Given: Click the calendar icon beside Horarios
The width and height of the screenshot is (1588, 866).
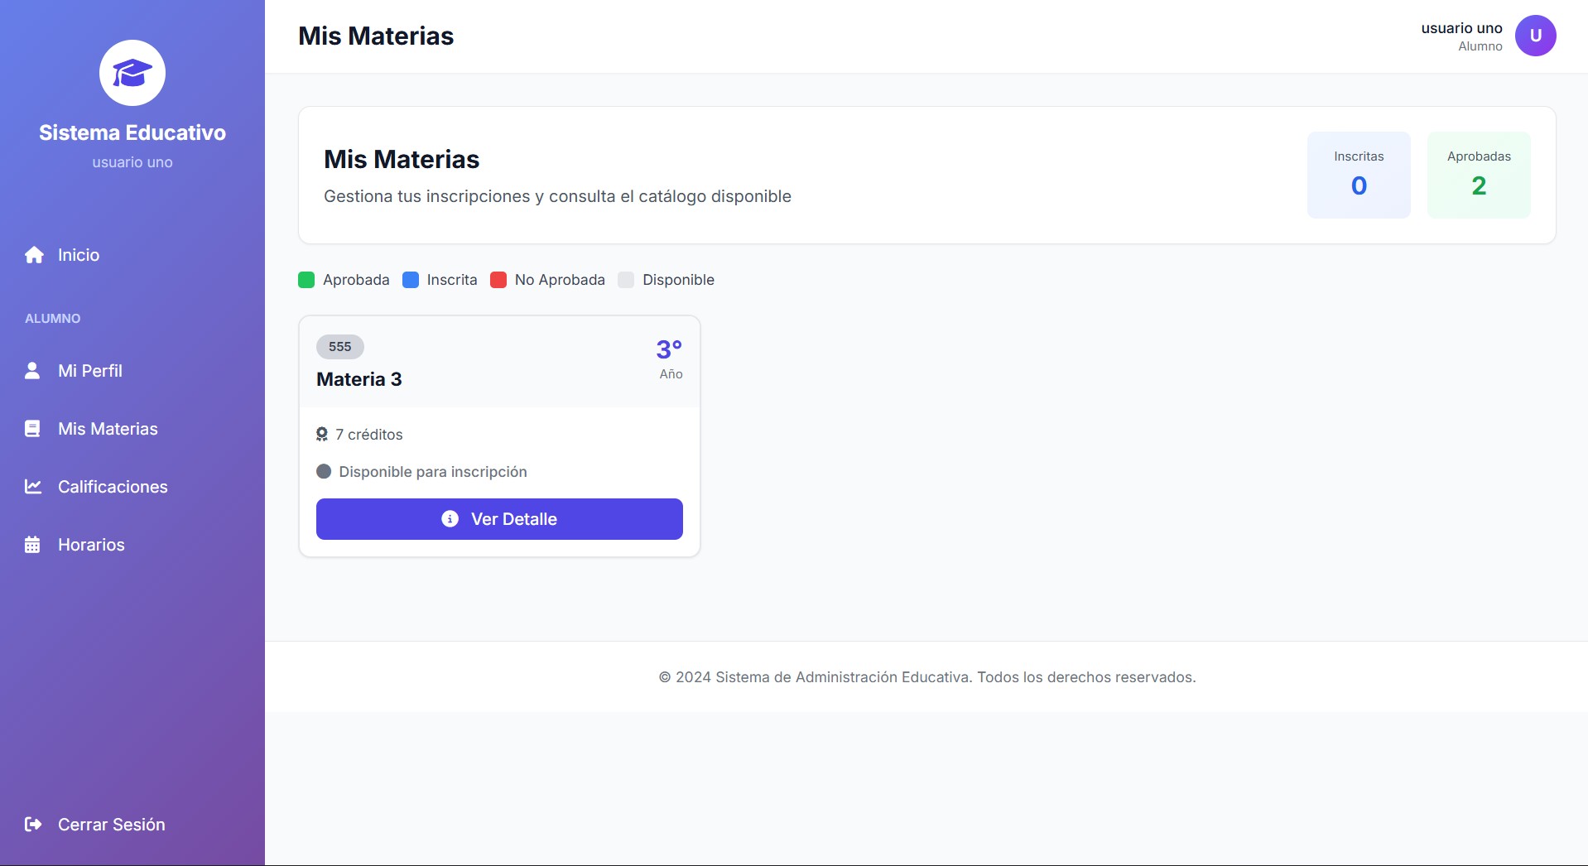Looking at the screenshot, I should (33, 544).
